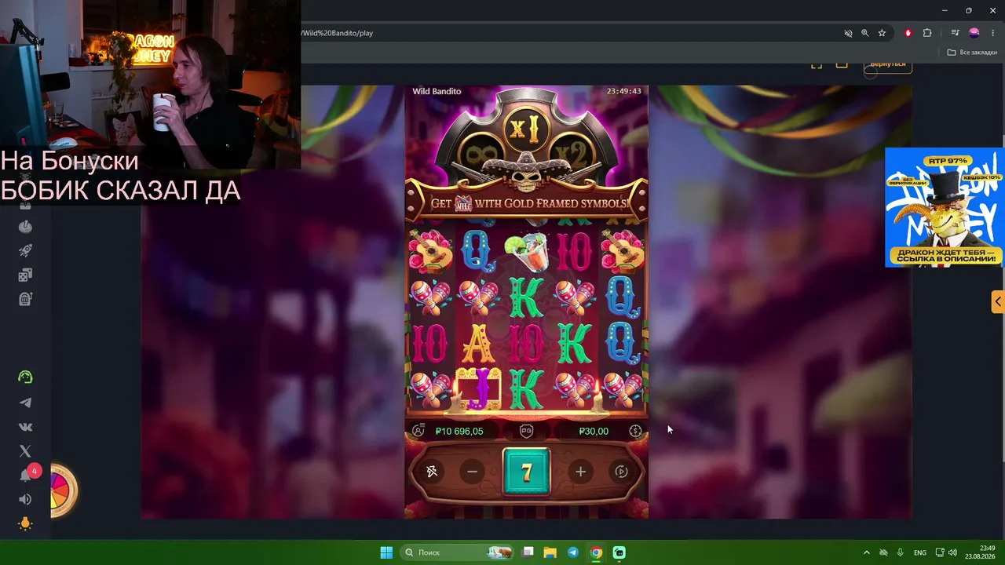Open the Chrome extensions puzzle menu
1005x565 pixels.
tap(927, 33)
